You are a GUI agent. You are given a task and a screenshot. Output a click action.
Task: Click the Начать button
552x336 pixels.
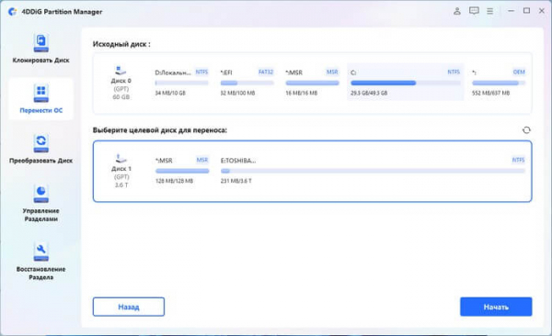coord(496,307)
